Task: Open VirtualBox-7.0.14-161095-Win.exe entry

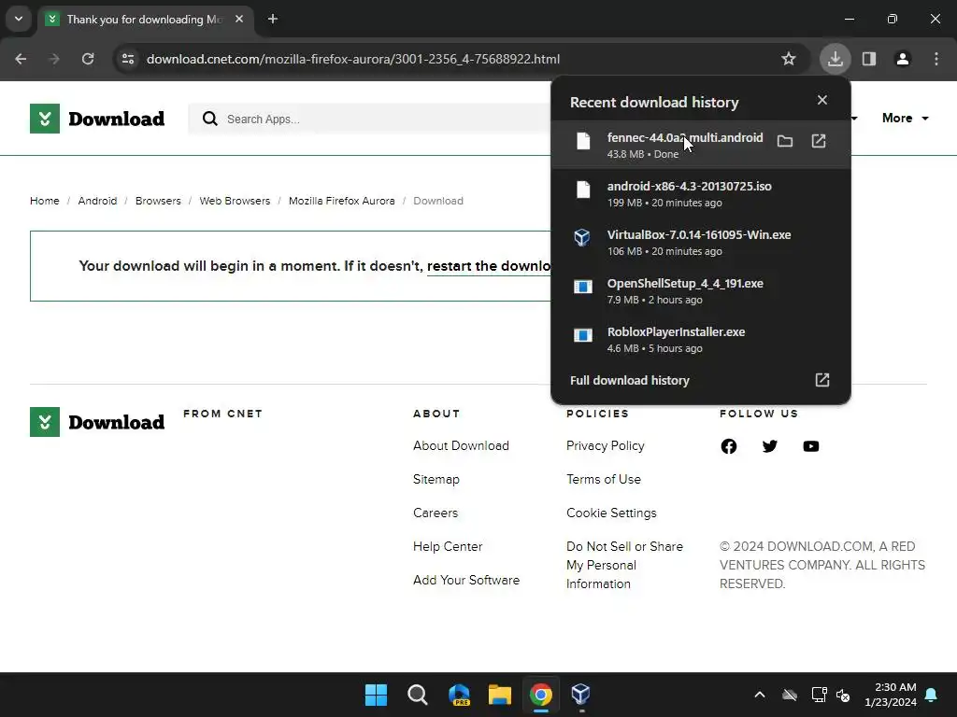Action: (701, 242)
